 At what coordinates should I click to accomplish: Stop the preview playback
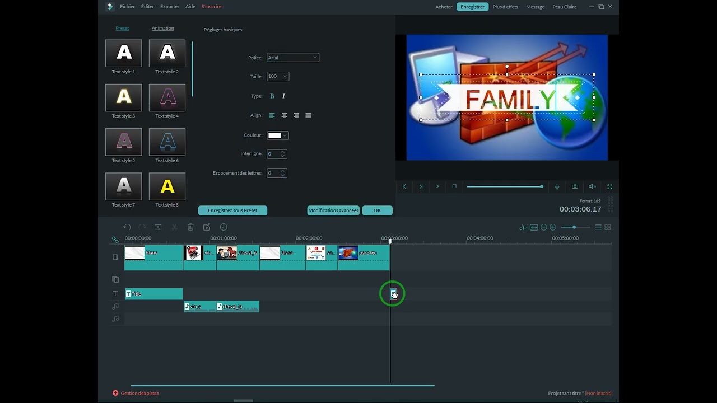pos(454,186)
